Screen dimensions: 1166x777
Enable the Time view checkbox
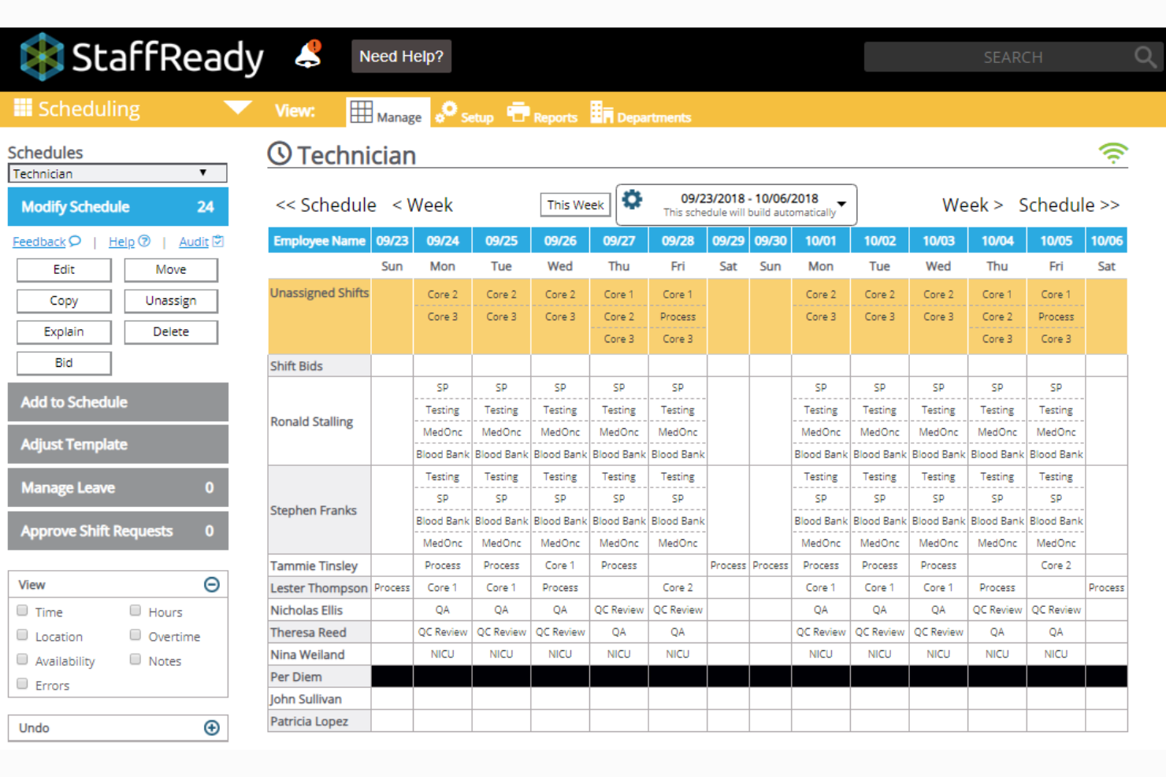23,611
